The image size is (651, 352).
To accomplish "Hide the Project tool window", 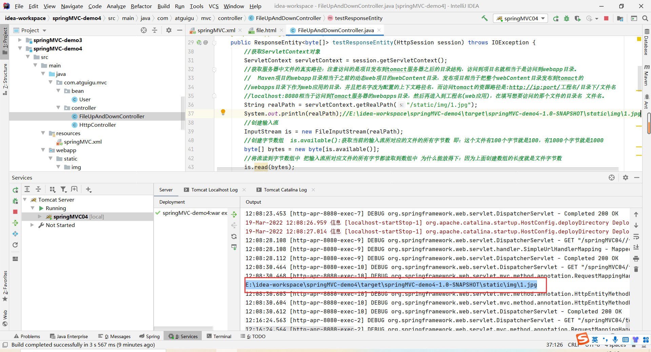I will pos(180,30).
